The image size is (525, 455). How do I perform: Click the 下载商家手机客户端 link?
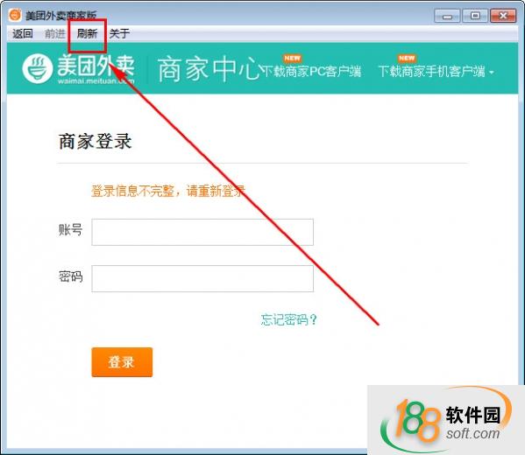pyautogui.click(x=432, y=71)
